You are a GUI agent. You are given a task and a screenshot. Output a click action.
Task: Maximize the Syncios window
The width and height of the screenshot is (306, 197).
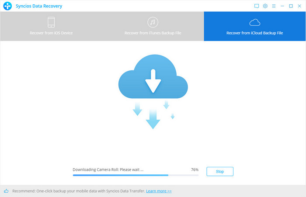(x=291, y=6)
